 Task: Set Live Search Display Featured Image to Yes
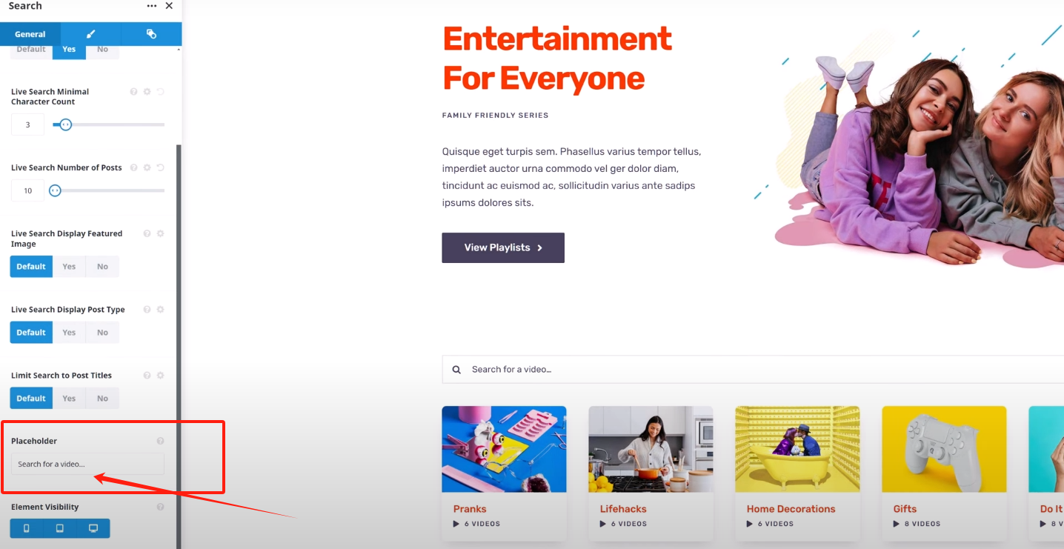click(x=69, y=267)
